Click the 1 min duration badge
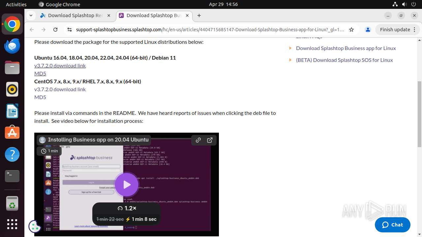The image size is (422, 237). coord(49,151)
